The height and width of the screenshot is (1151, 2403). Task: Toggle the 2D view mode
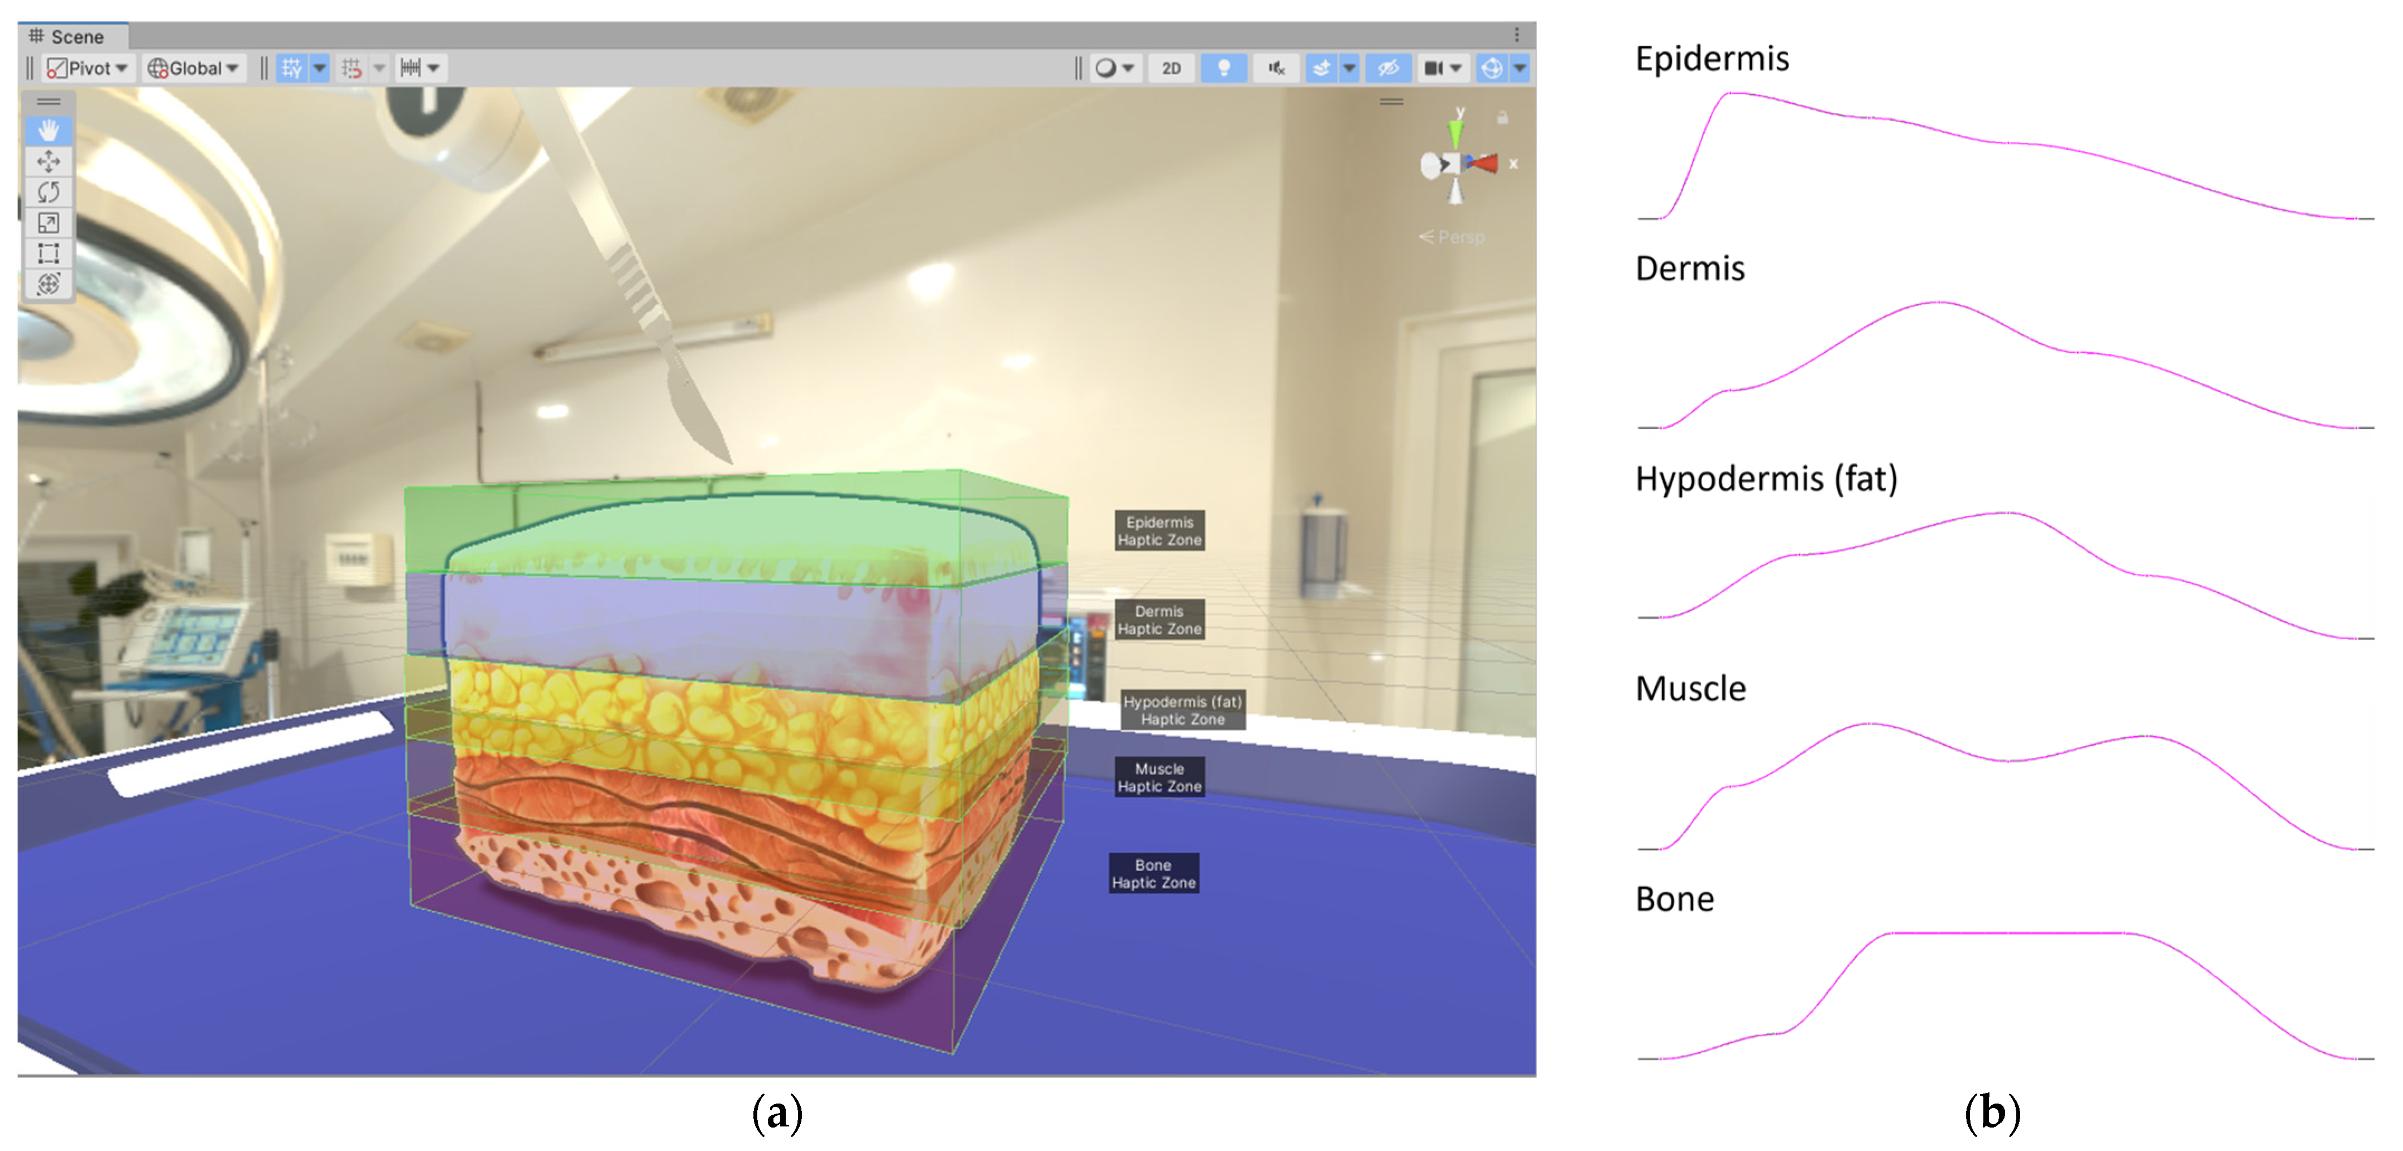1171,68
